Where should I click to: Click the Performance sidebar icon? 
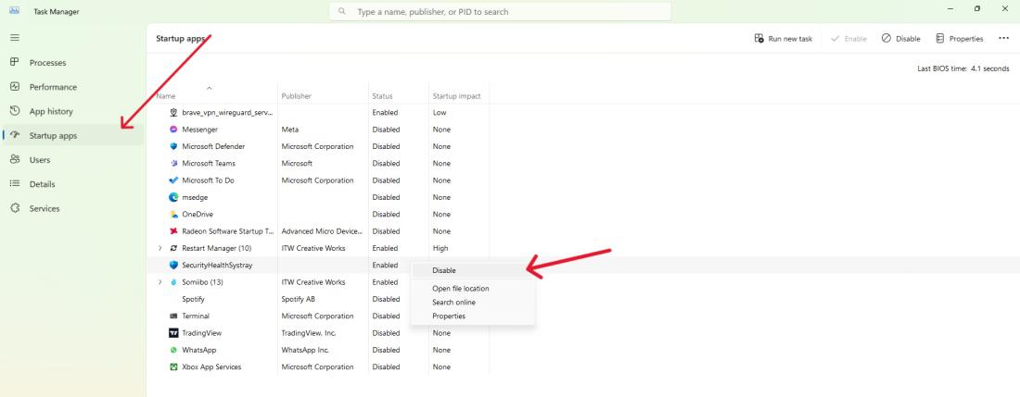(x=14, y=87)
